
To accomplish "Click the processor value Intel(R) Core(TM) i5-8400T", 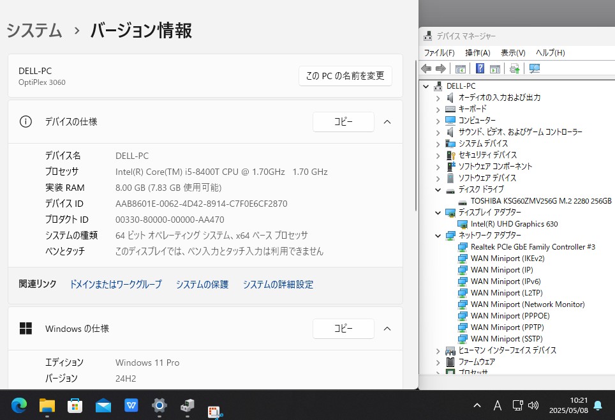I will click(x=221, y=172).
